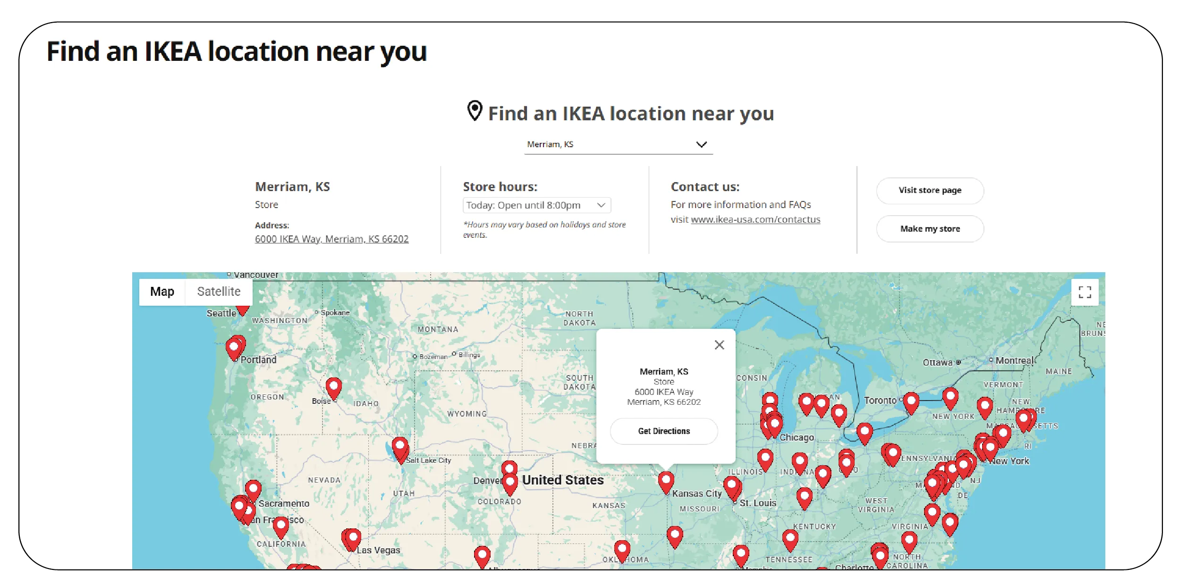Close the Merriam store info popup

[x=719, y=345]
